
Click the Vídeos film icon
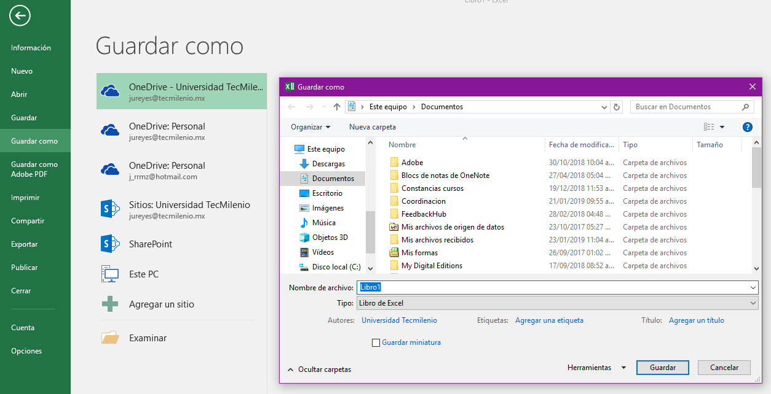coord(304,252)
